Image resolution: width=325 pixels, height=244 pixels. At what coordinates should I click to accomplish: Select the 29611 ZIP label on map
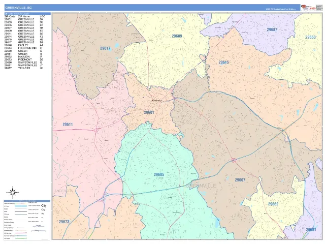(x=68, y=125)
